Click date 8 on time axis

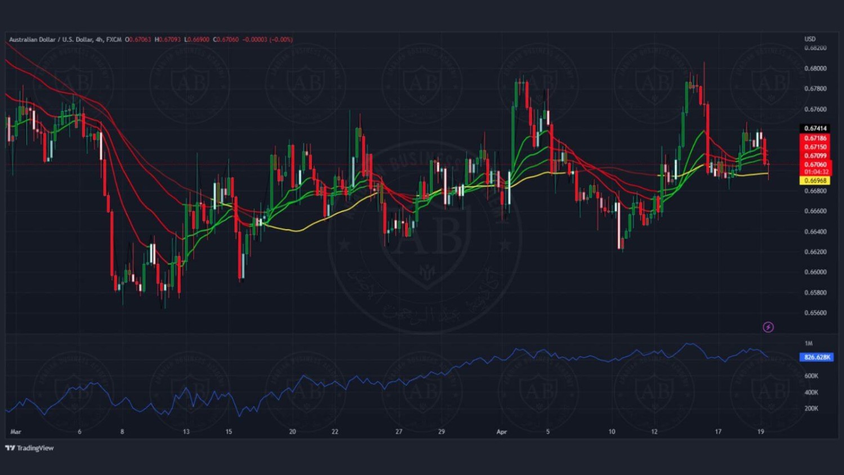click(122, 432)
